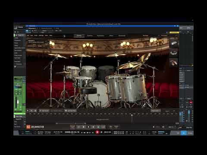
Task: Open the Song Creator
Action: tap(156, 111)
